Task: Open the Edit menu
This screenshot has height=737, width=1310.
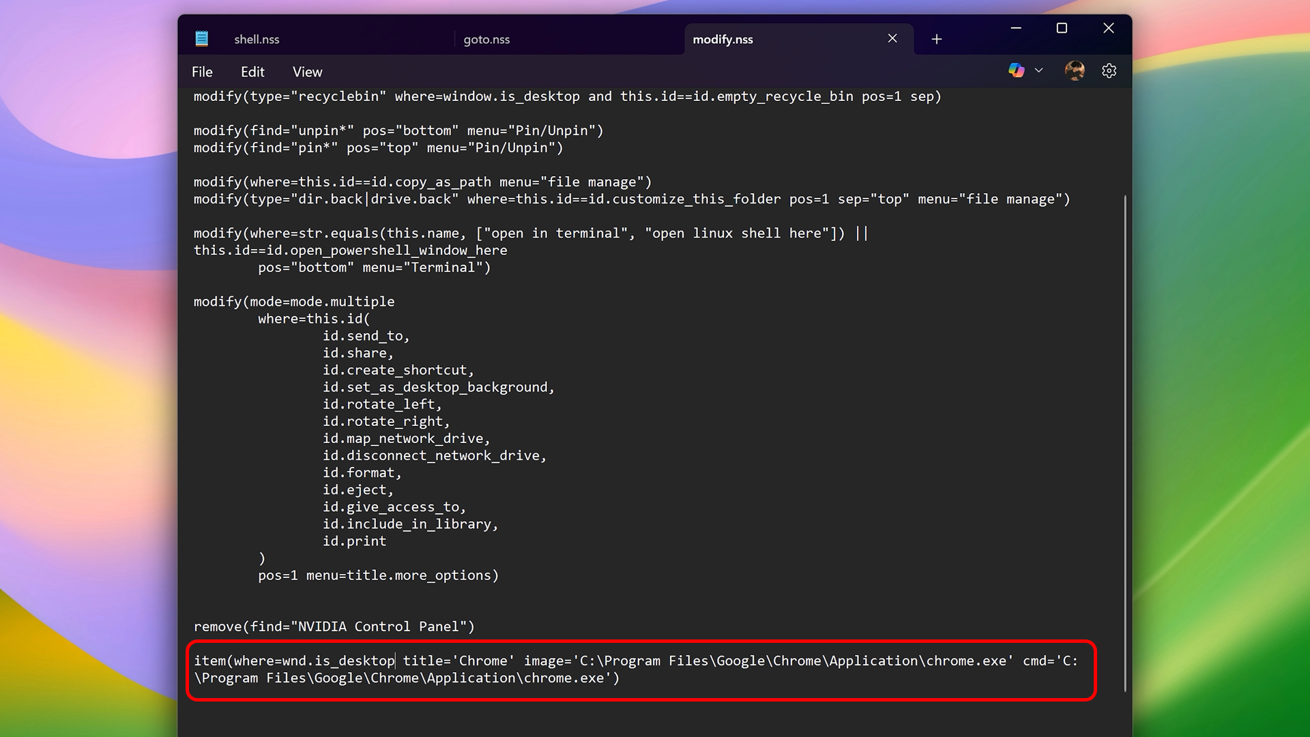Action: click(252, 72)
